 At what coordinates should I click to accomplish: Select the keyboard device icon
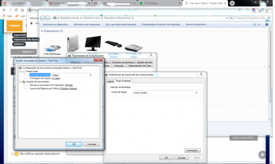click(x=133, y=48)
